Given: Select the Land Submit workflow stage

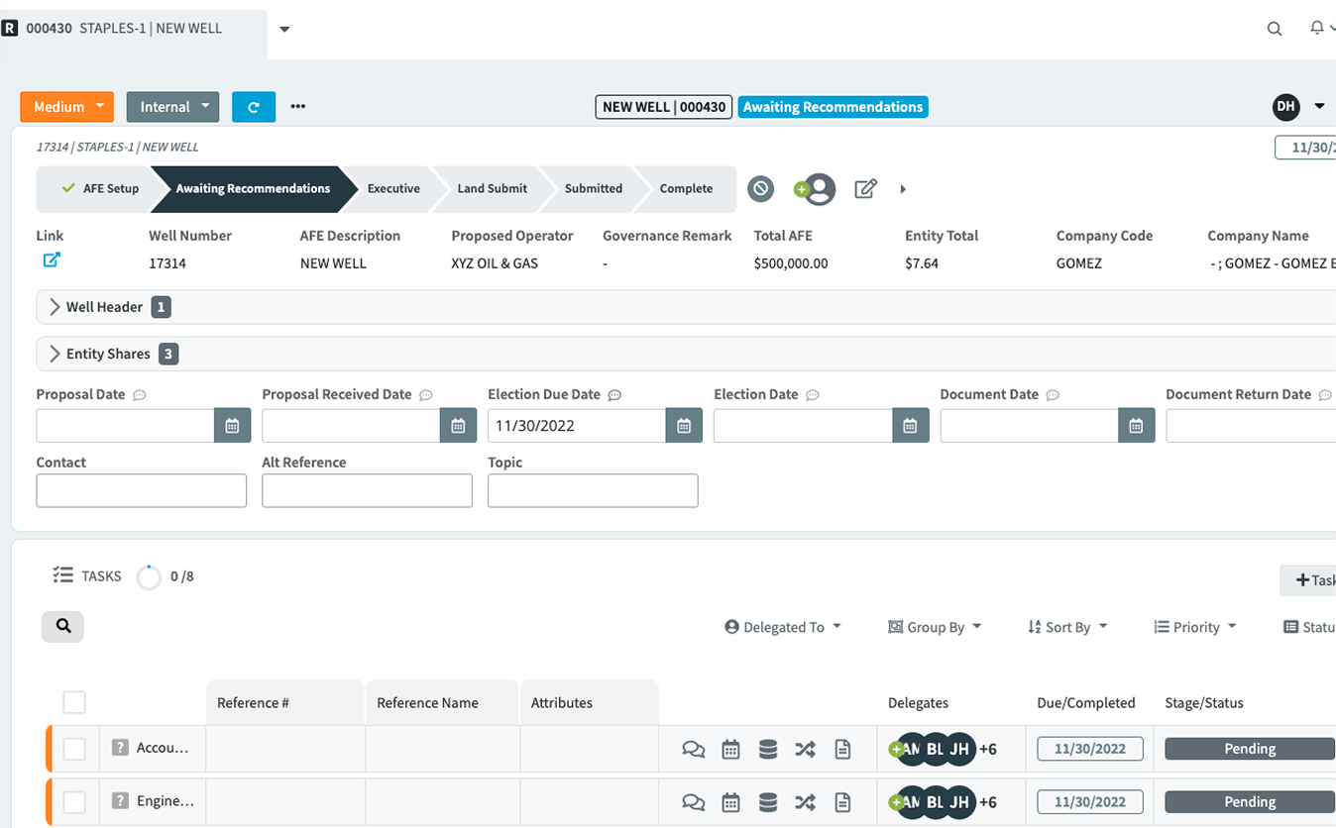Looking at the screenshot, I should click(493, 189).
